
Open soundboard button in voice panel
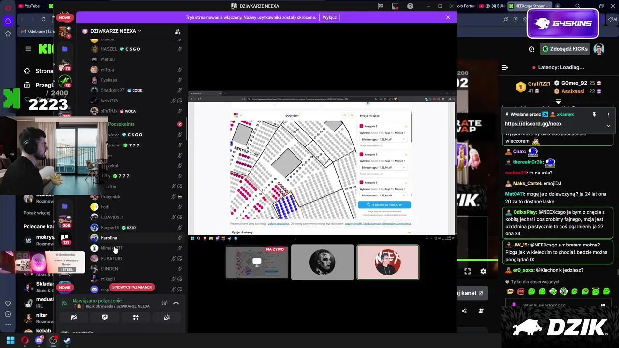pos(167,318)
